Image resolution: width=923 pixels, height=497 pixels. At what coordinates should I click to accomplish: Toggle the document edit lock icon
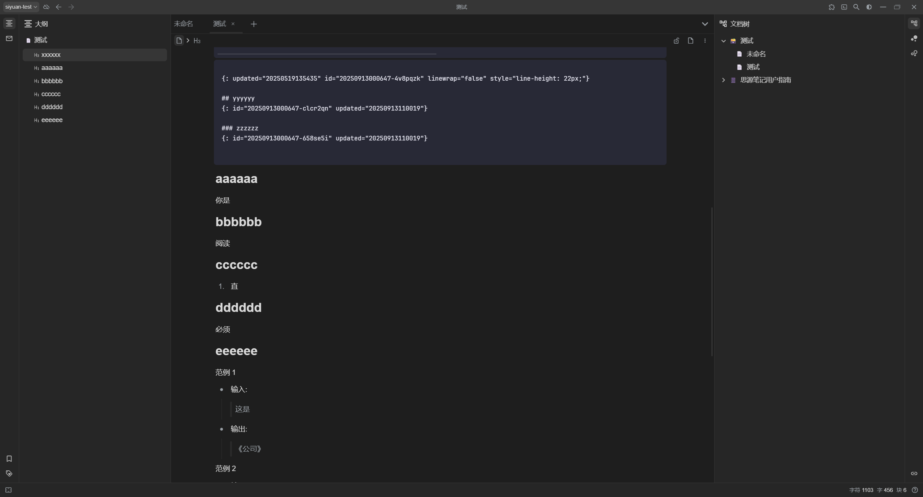[676, 41]
